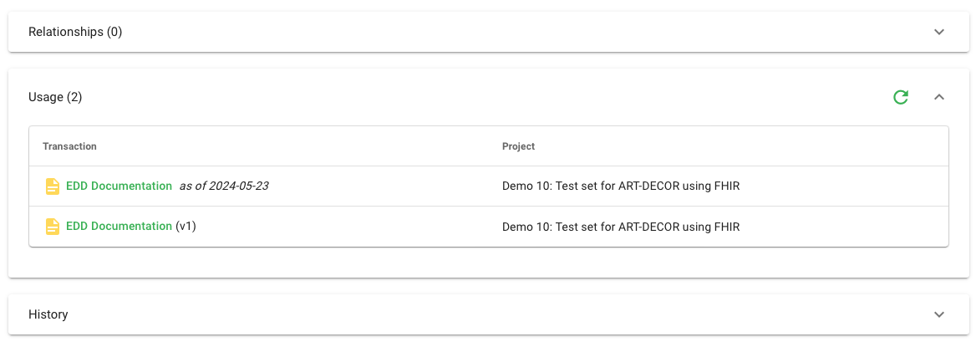
Task: Click document icon for EDD Documentation dated 2024-05-23
Action: point(53,186)
